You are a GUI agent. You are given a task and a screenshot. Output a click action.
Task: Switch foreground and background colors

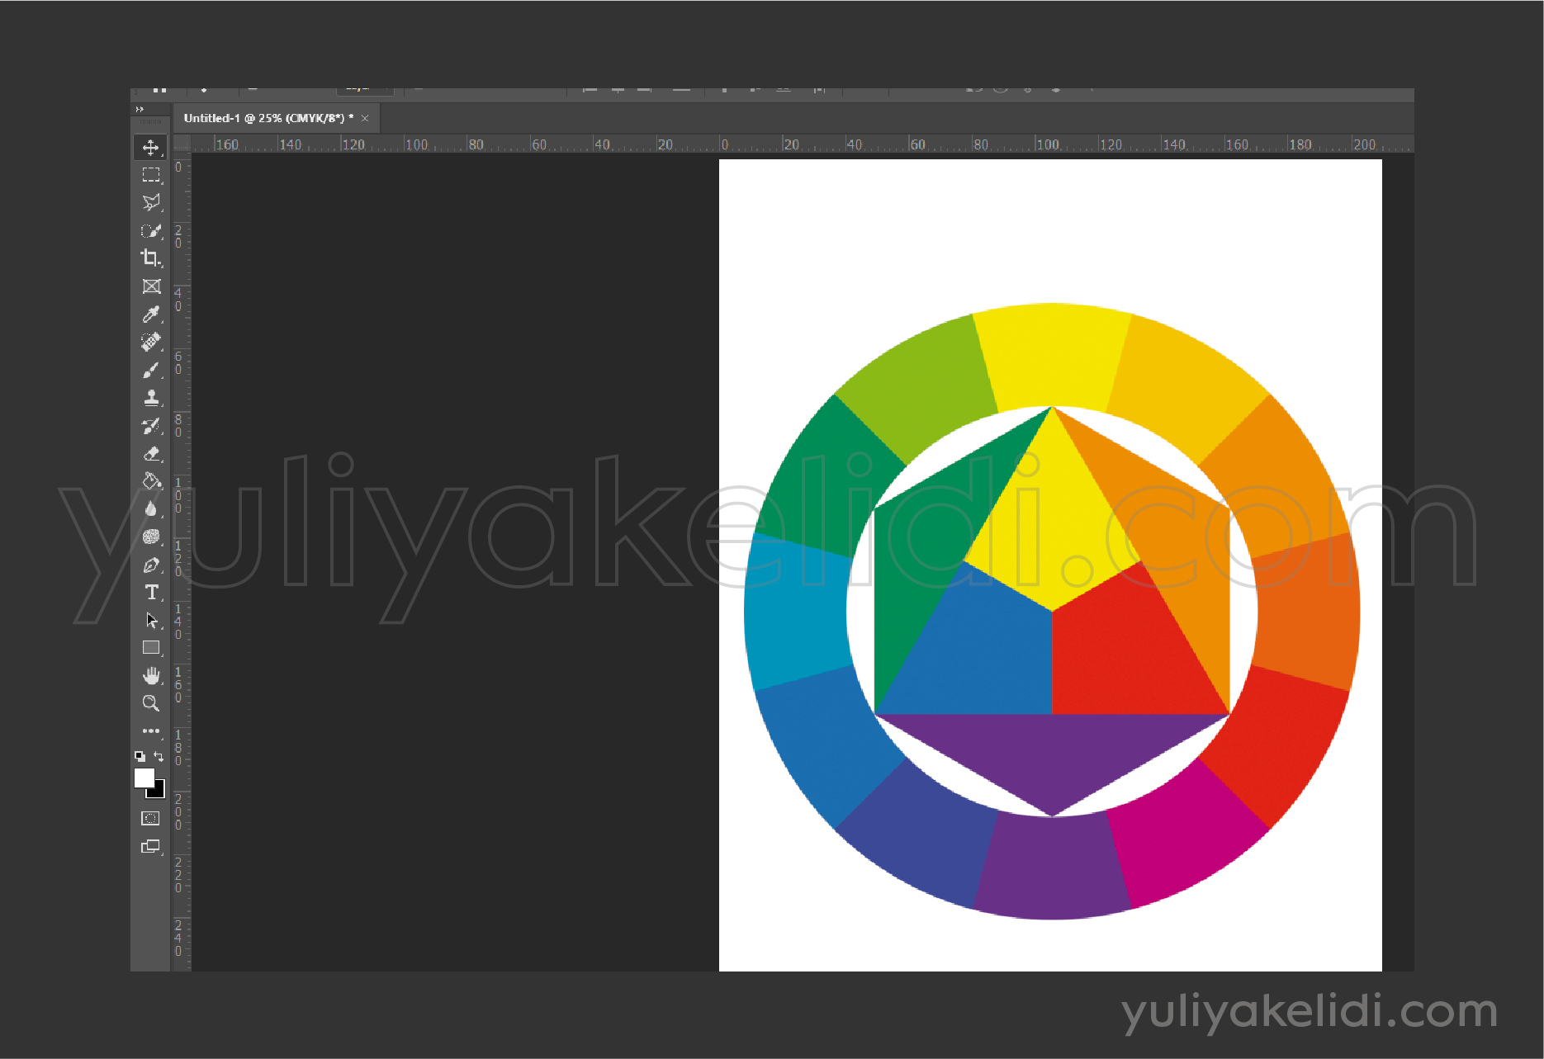tap(159, 756)
